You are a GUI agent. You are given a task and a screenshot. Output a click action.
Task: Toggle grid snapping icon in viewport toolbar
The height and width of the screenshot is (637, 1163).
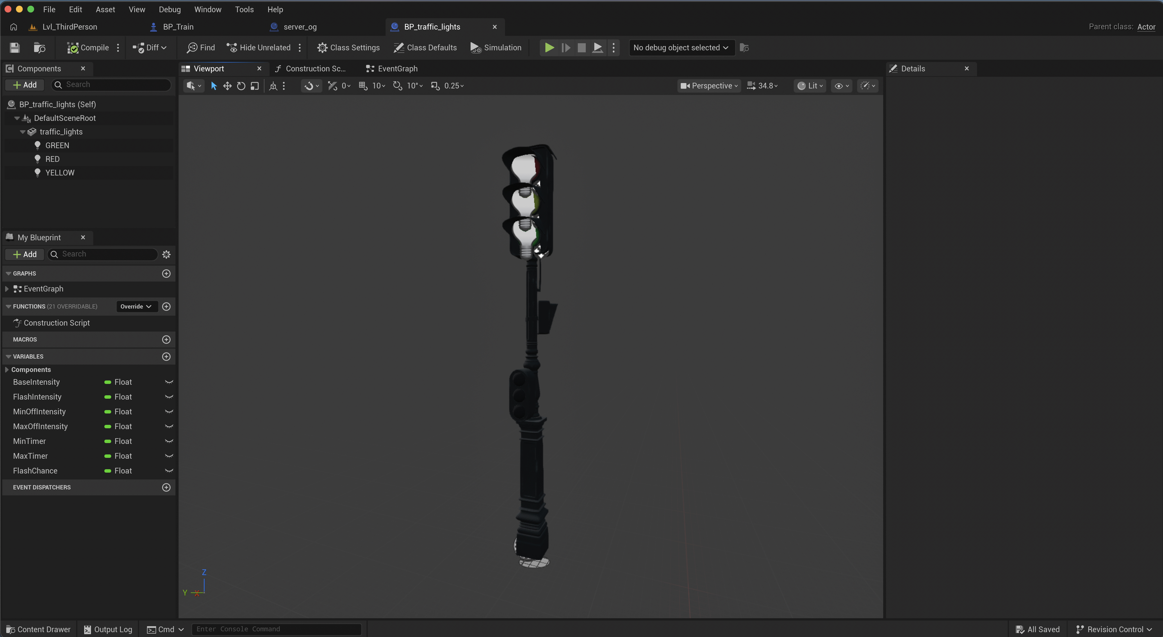(363, 86)
